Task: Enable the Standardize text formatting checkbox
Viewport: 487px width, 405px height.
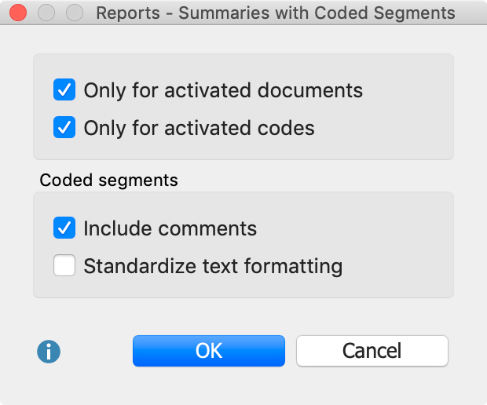Action: tap(64, 266)
